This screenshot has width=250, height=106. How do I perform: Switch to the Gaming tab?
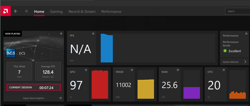click(56, 12)
